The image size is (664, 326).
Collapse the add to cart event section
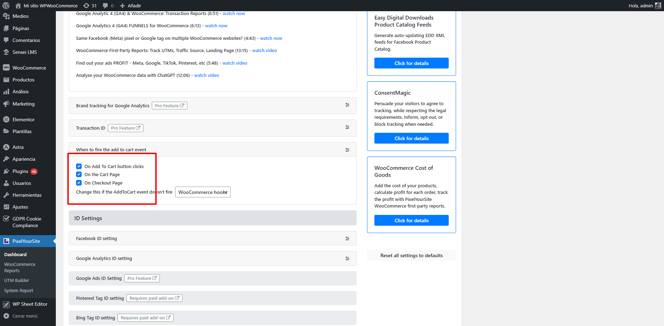pos(347,150)
